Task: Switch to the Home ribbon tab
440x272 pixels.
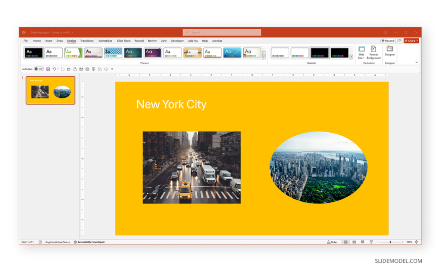Action: (x=37, y=41)
